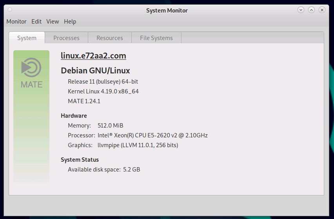Click the Hardware section heading

pos(74,115)
